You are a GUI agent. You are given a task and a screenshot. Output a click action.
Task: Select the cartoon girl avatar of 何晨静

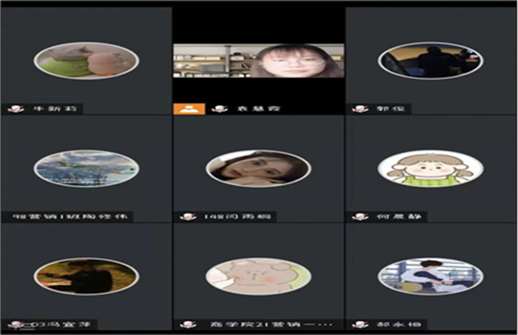click(x=430, y=169)
